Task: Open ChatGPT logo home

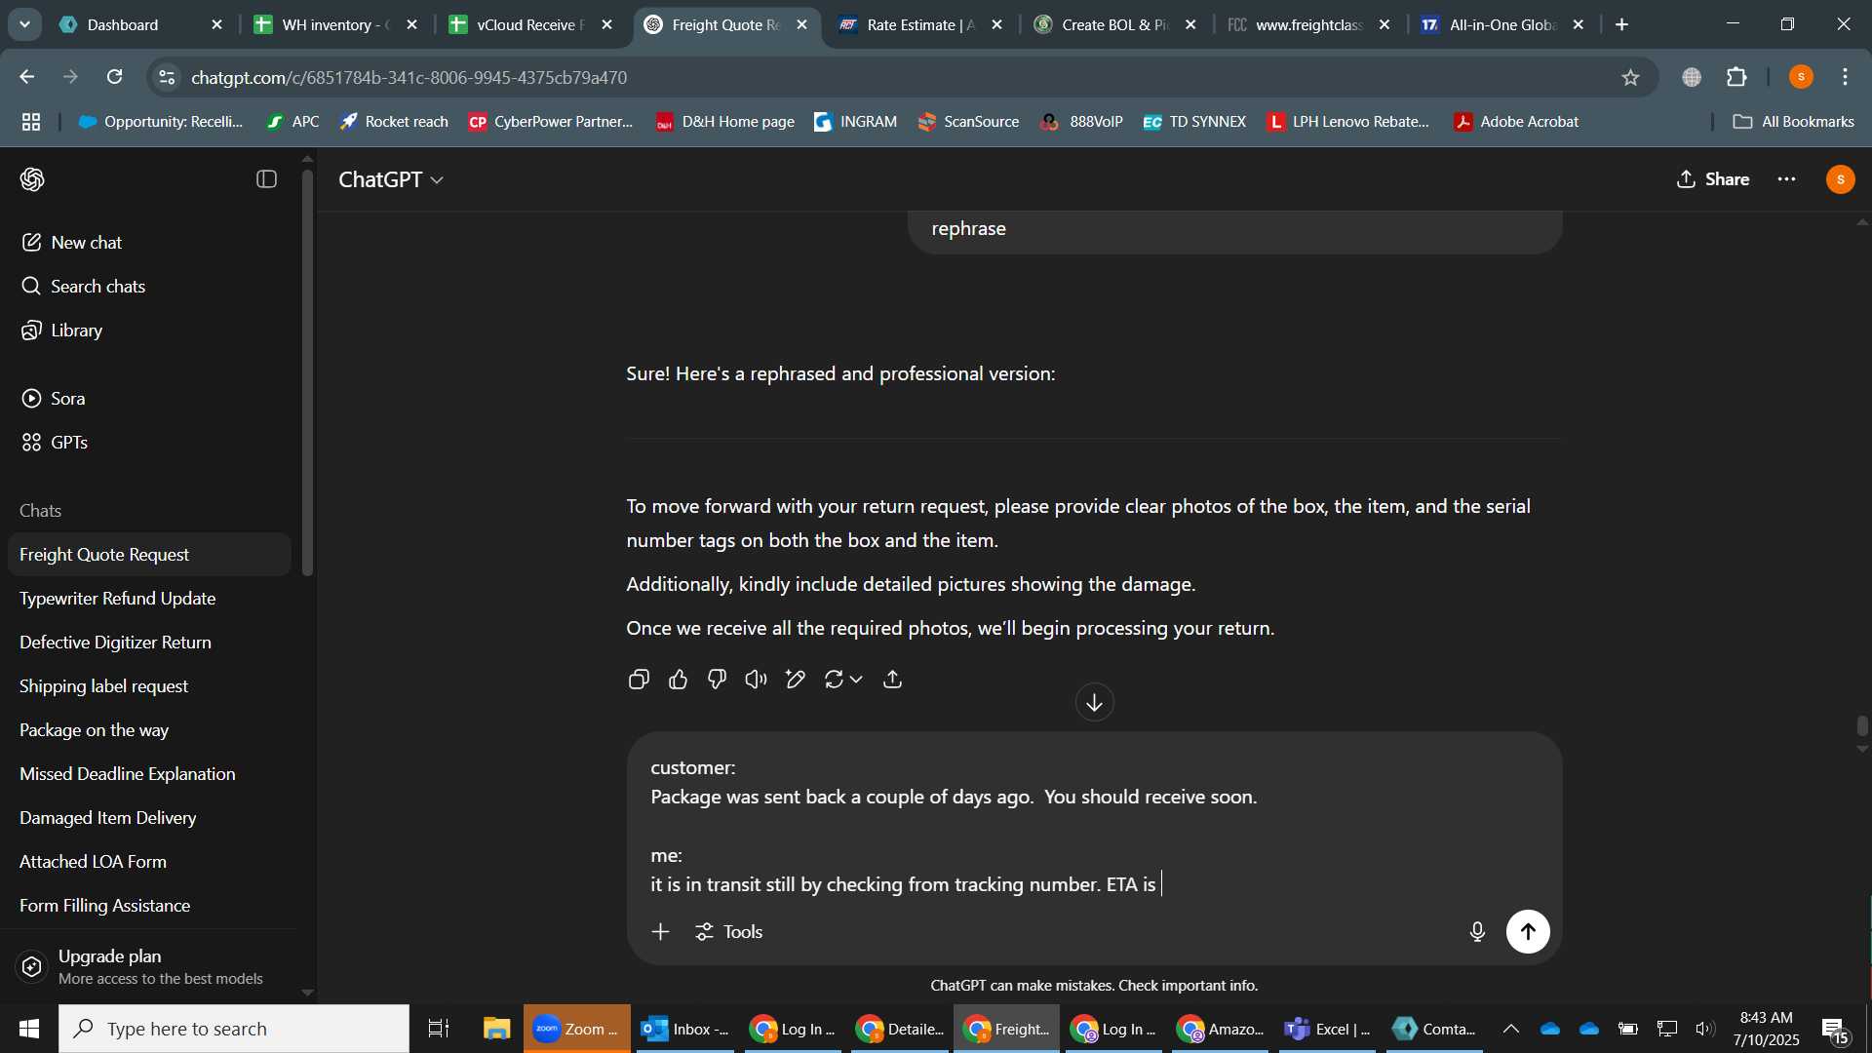Action: [32, 179]
